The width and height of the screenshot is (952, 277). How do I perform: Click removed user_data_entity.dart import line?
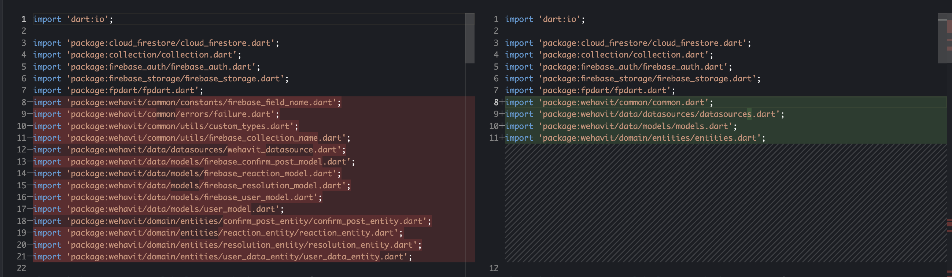[222, 256]
